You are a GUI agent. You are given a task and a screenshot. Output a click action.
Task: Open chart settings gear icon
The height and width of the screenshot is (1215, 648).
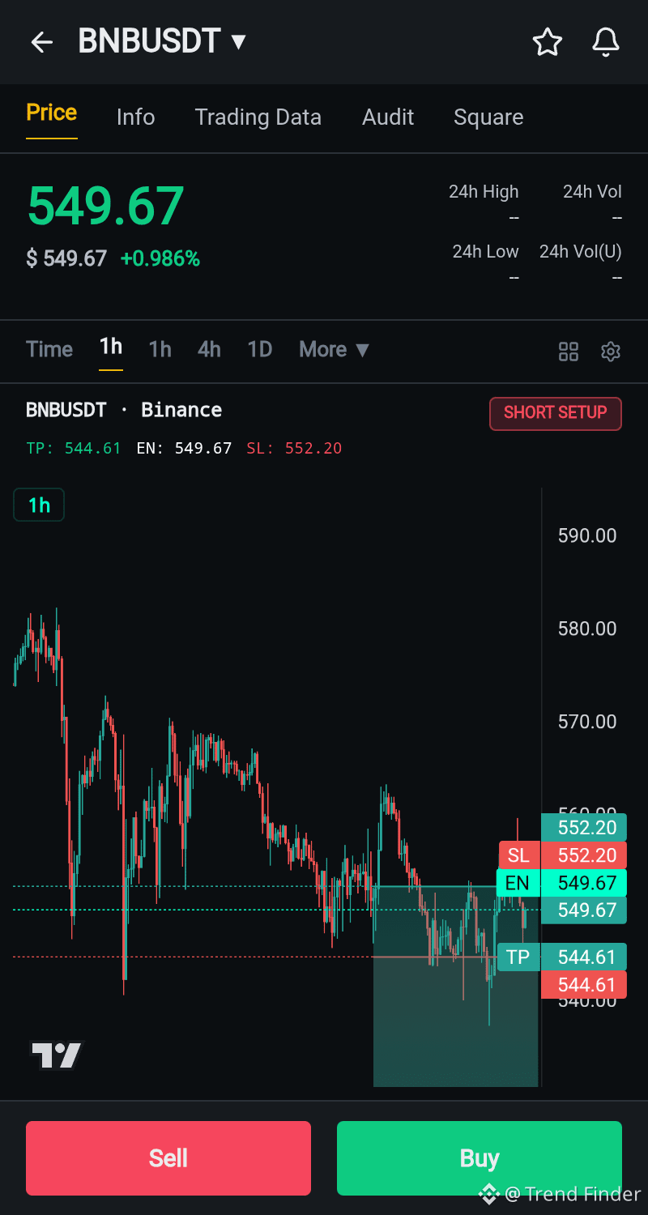(x=611, y=352)
